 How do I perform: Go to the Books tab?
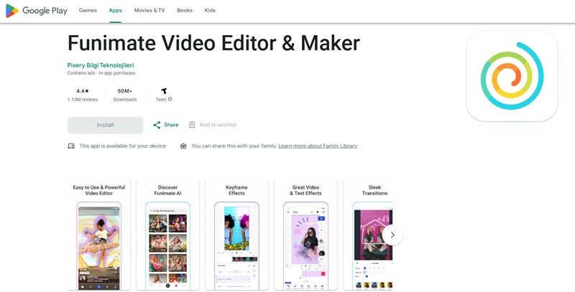coord(185,10)
